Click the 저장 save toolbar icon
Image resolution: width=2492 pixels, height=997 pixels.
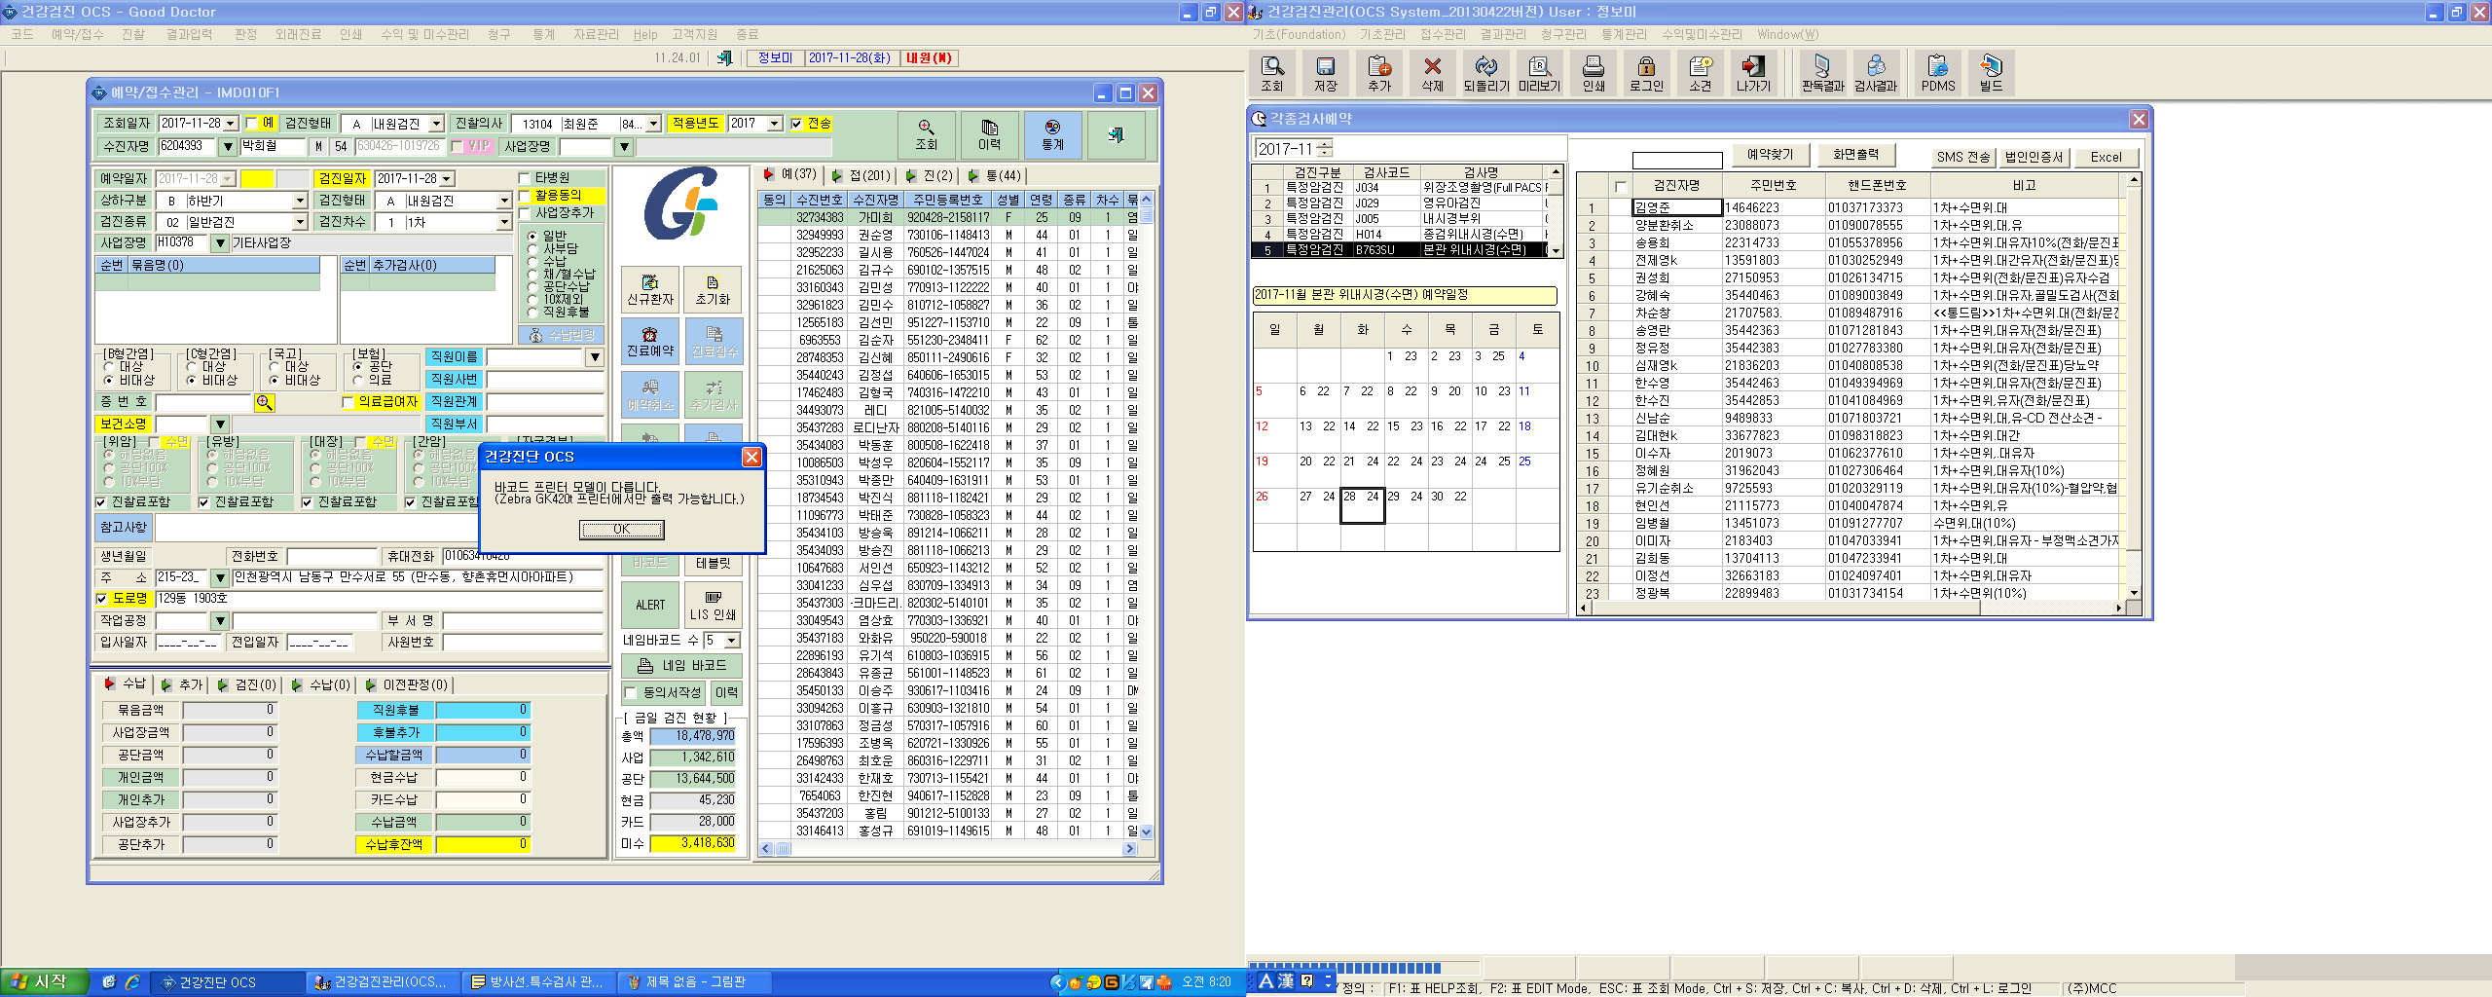point(1326,73)
